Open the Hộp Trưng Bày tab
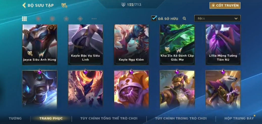 coord(239,118)
